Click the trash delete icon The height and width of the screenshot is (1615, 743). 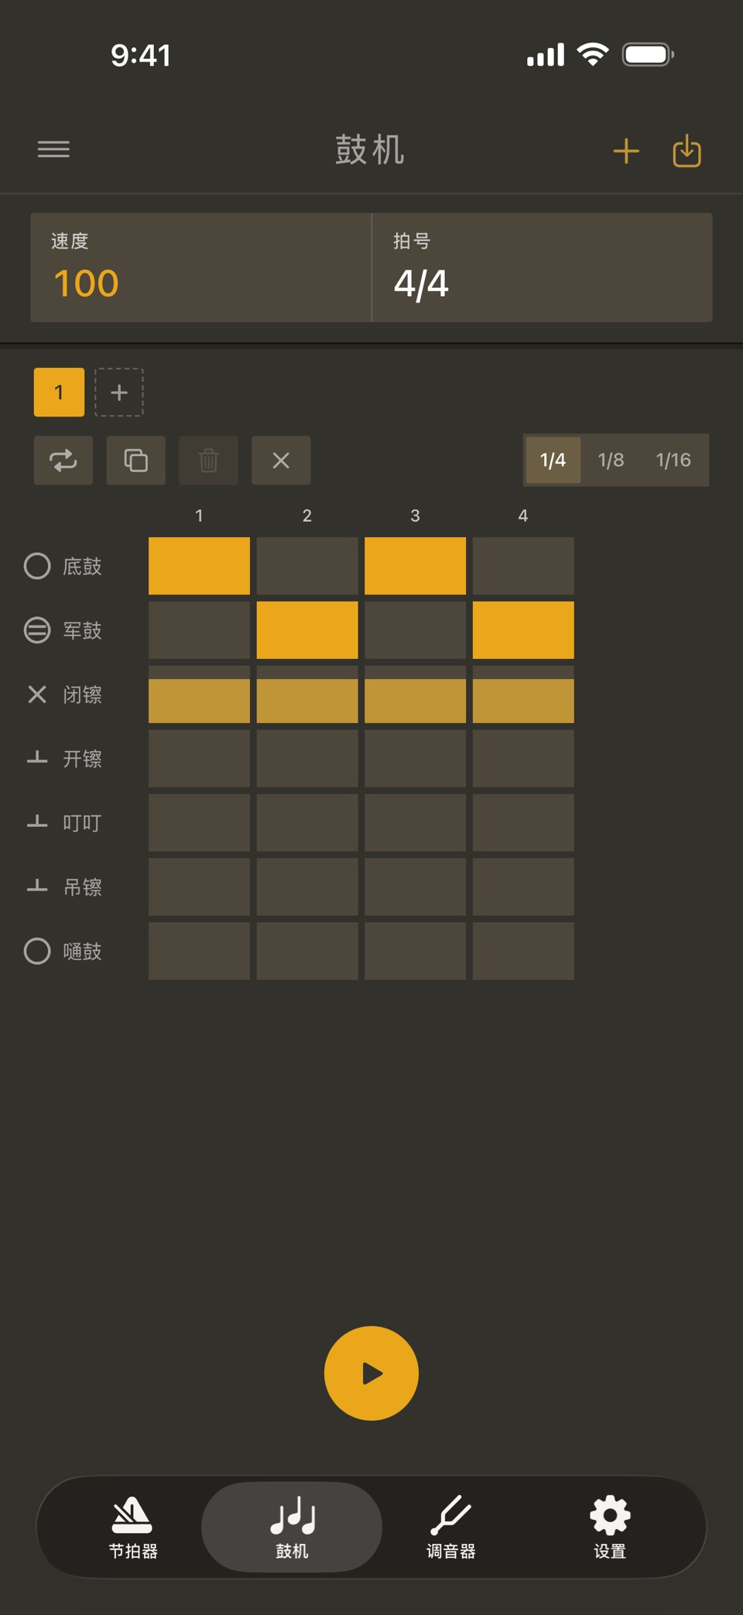(208, 461)
